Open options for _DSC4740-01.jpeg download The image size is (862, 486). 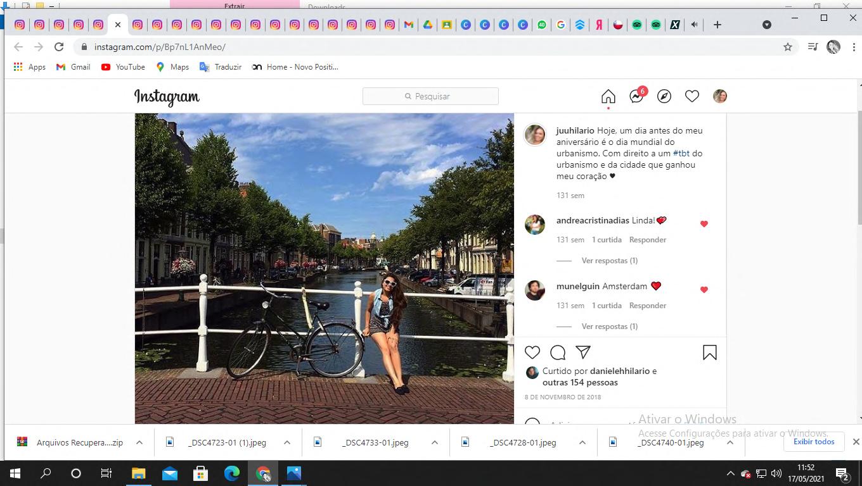point(730,442)
